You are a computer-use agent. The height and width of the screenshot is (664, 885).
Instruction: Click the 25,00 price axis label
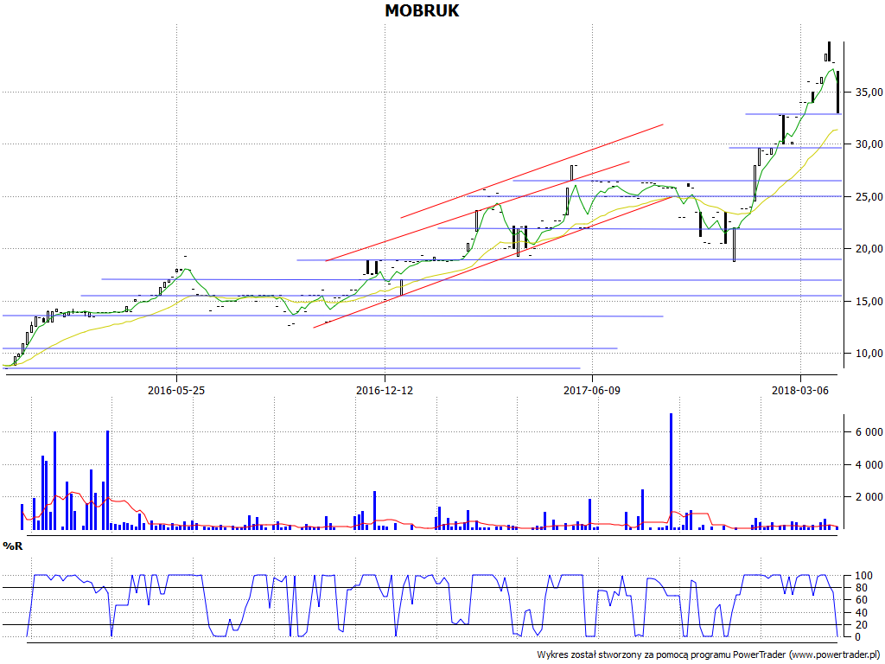pos(869,196)
